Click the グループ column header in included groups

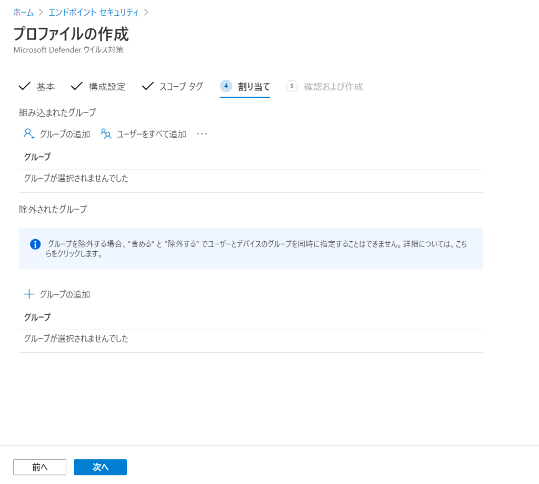pyautogui.click(x=37, y=157)
